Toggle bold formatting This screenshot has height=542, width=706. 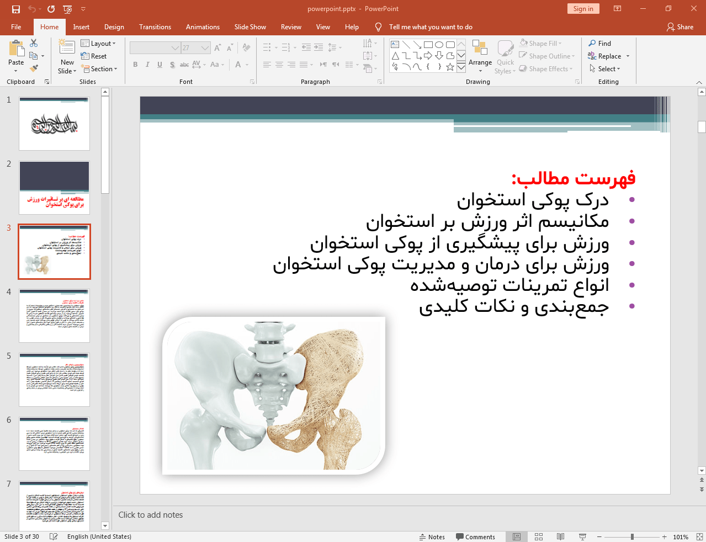coord(135,65)
